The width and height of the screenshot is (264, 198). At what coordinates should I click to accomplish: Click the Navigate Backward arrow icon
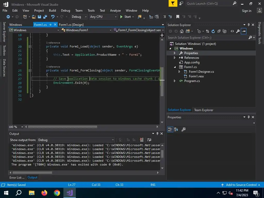[8, 17]
